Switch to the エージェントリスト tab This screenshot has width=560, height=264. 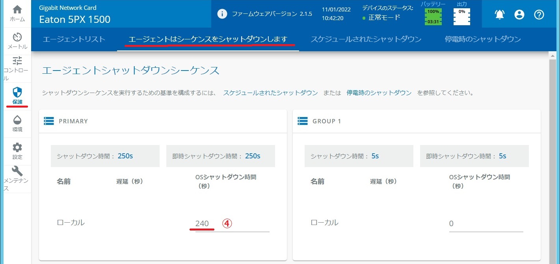coord(74,39)
